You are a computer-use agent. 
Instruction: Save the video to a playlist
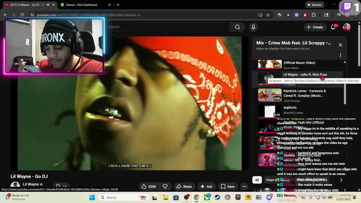tap(228, 186)
